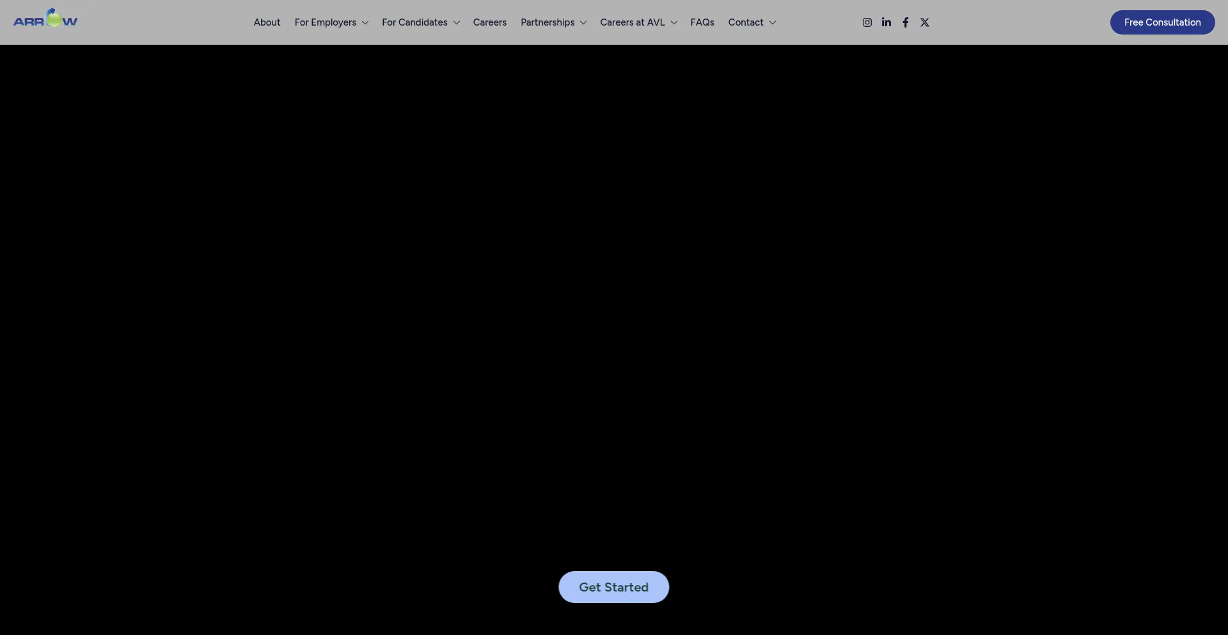Viewport: 1228px width, 635px height.
Task: Open the LinkedIn social icon
Action: [x=886, y=22]
